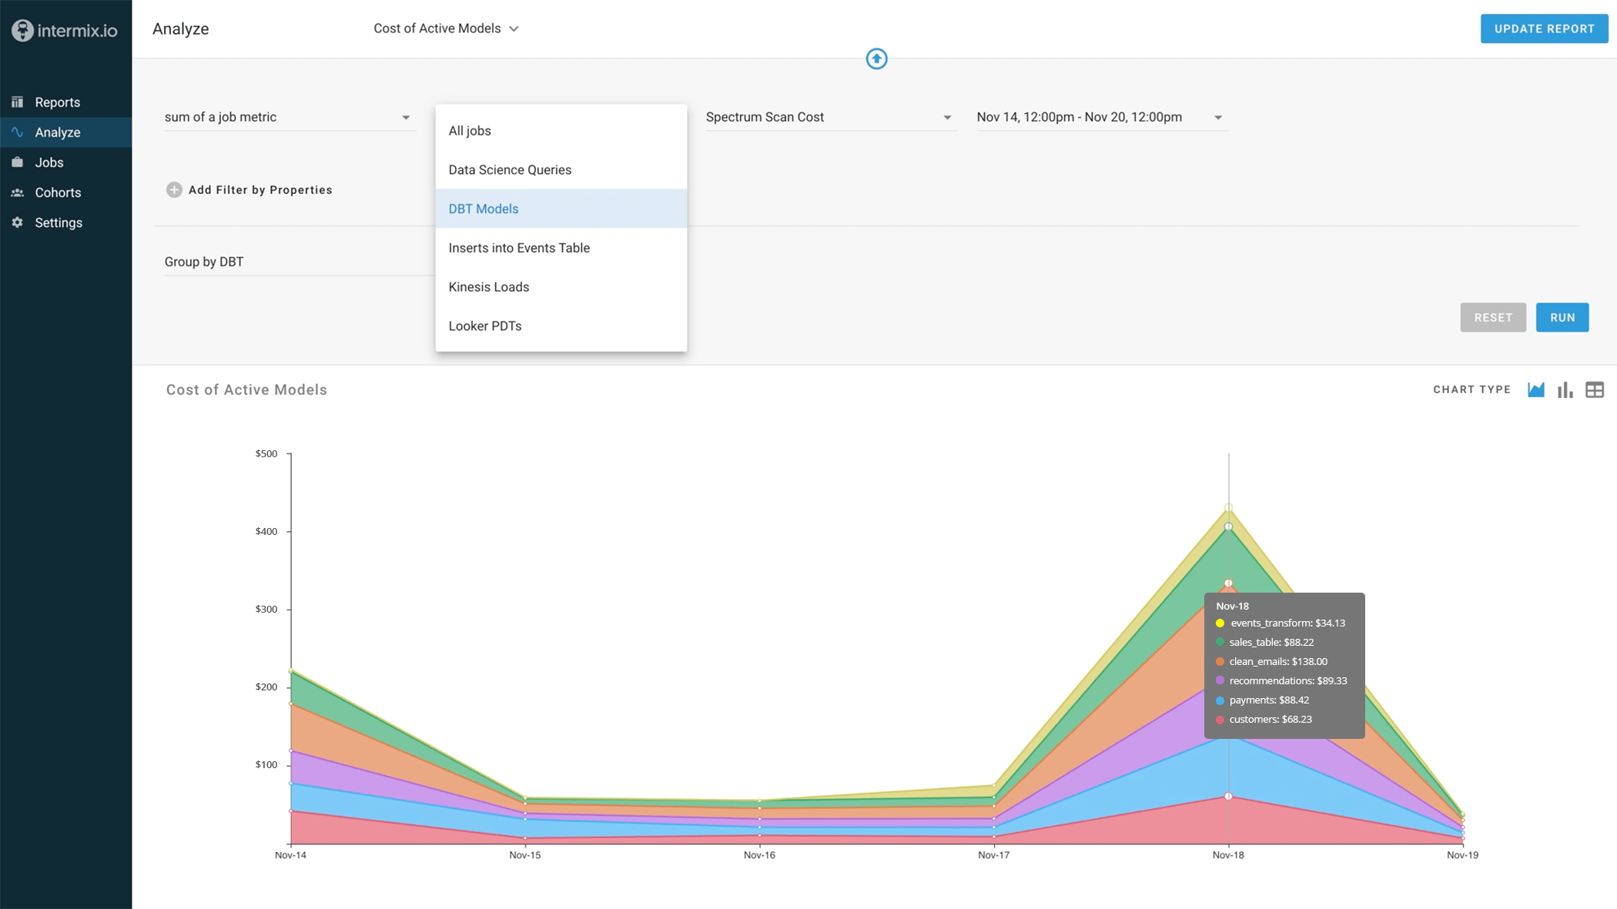1617x909 pixels.
Task: Pick Looker PDTs from the dropdown list
Action: [484, 326]
